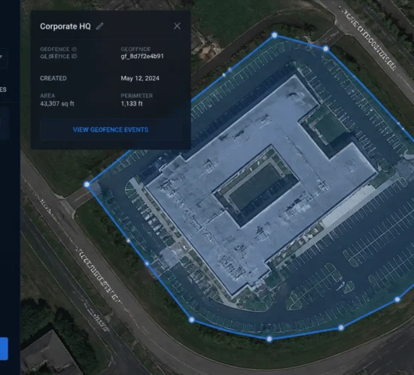Screen dimensions: 414x375
Task: Close the Corporate HQ details panel
Action: [177, 26]
